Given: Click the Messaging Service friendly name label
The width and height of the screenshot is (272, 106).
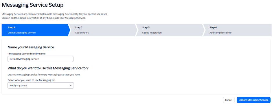Looking at the screenshot, I should click(27, 54).
